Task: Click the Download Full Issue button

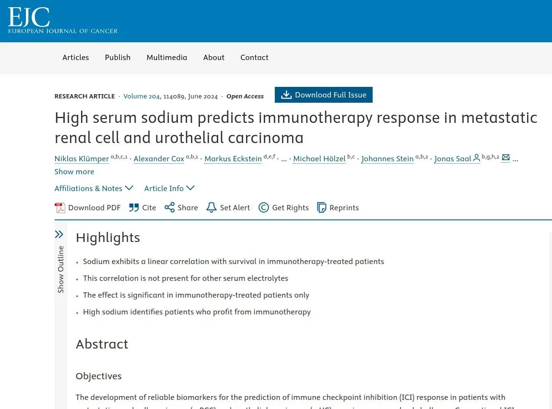Action: tap(324, 95)
